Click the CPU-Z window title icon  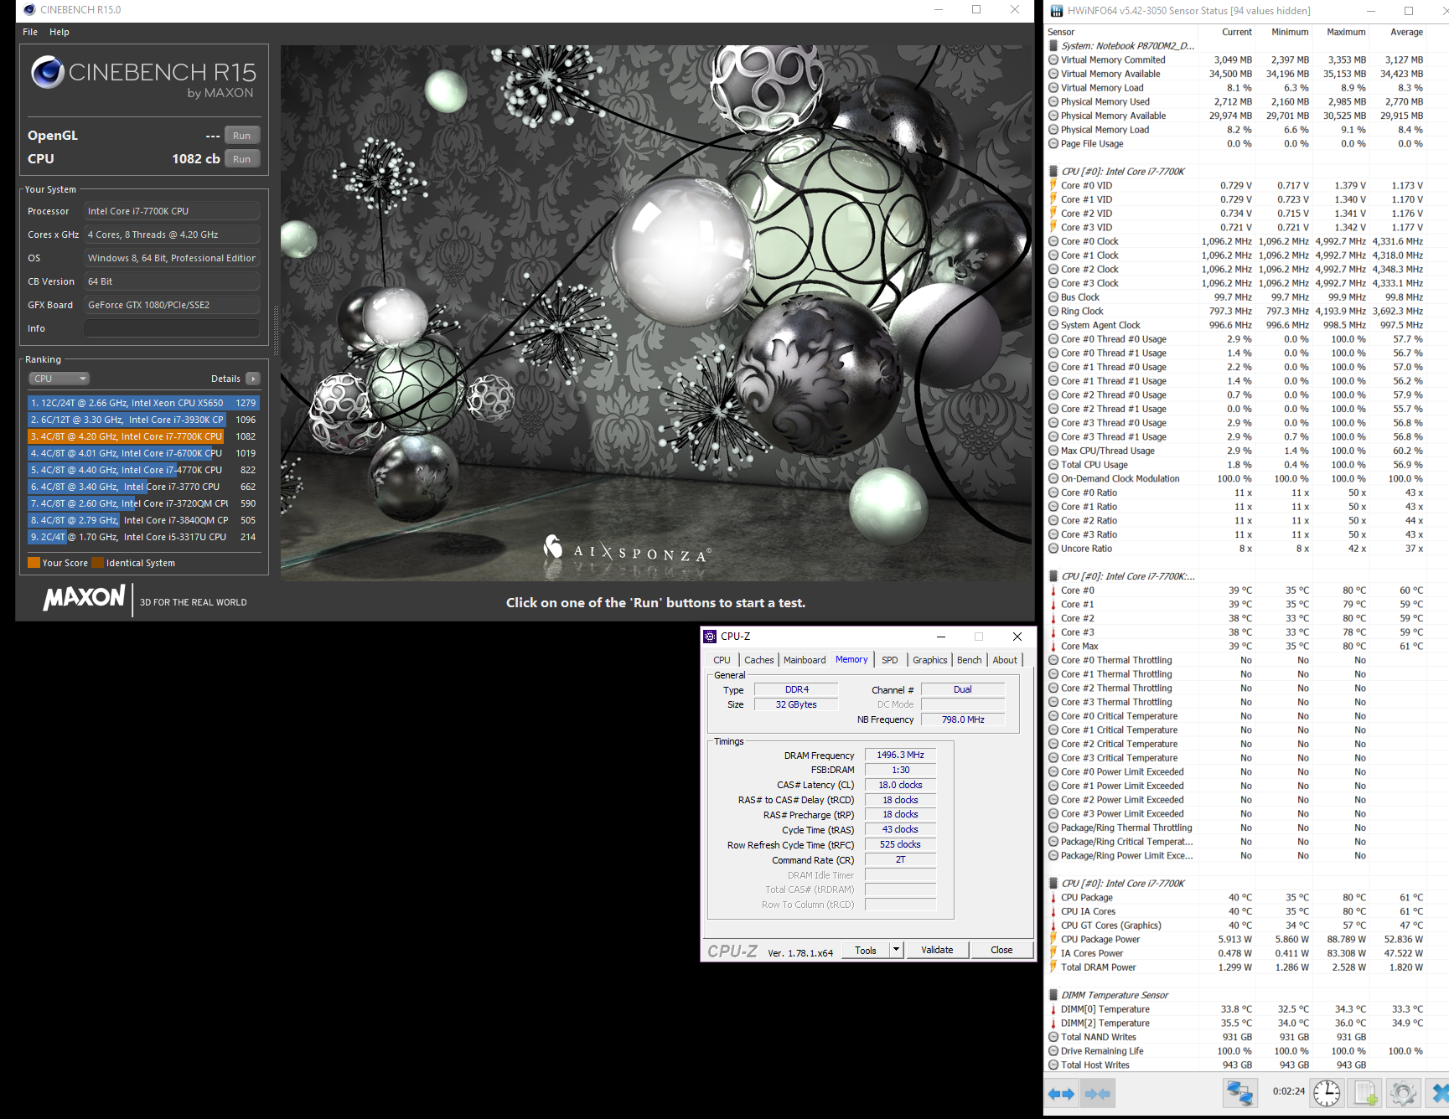click(710, 637)
